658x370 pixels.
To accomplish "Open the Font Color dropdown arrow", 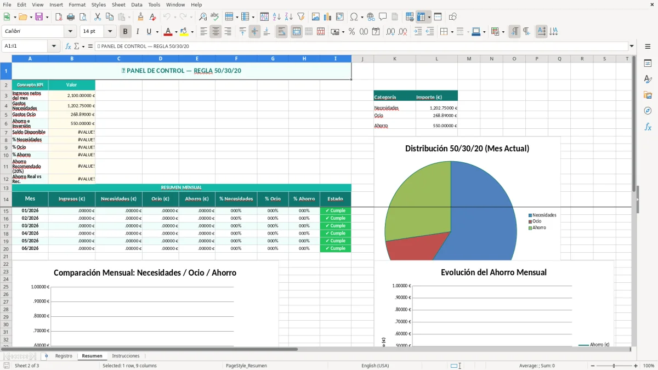I will 177,32.
